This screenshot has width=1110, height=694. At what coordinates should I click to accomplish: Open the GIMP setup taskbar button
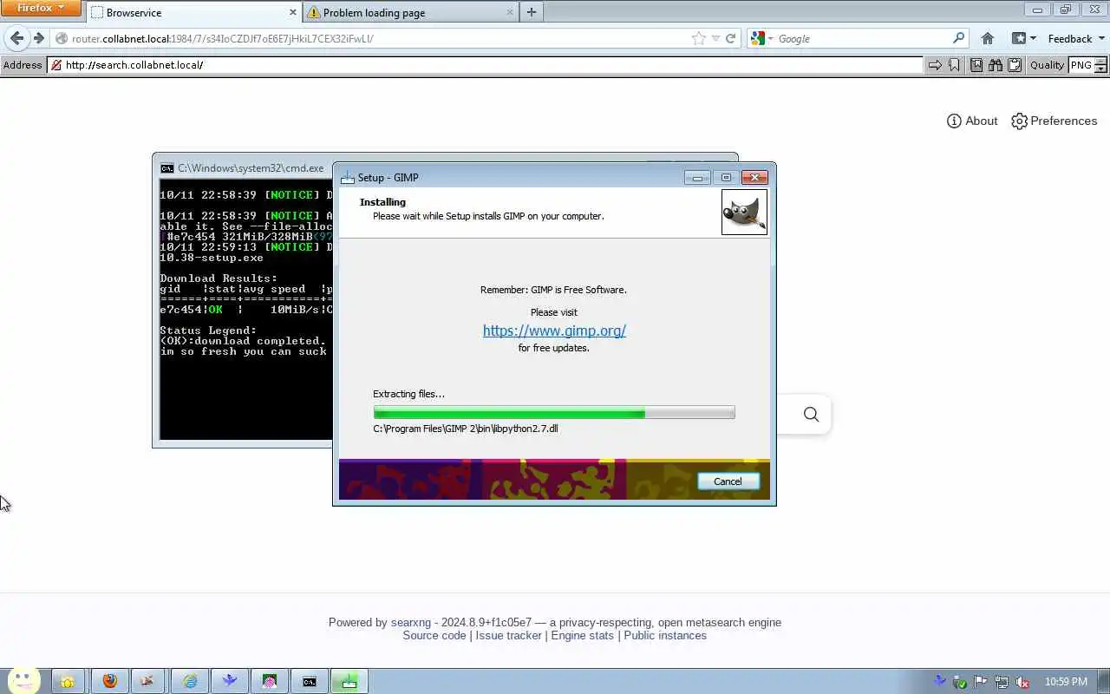click(x=349, y=682)
